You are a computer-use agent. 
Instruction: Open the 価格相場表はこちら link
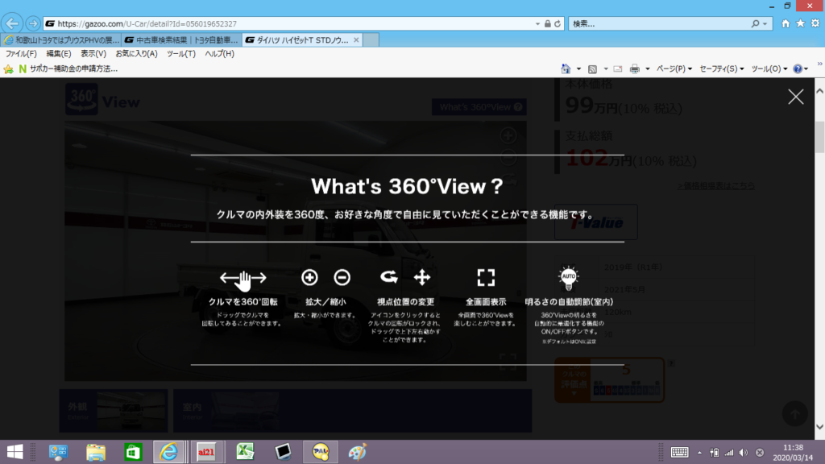coord(716,186)
